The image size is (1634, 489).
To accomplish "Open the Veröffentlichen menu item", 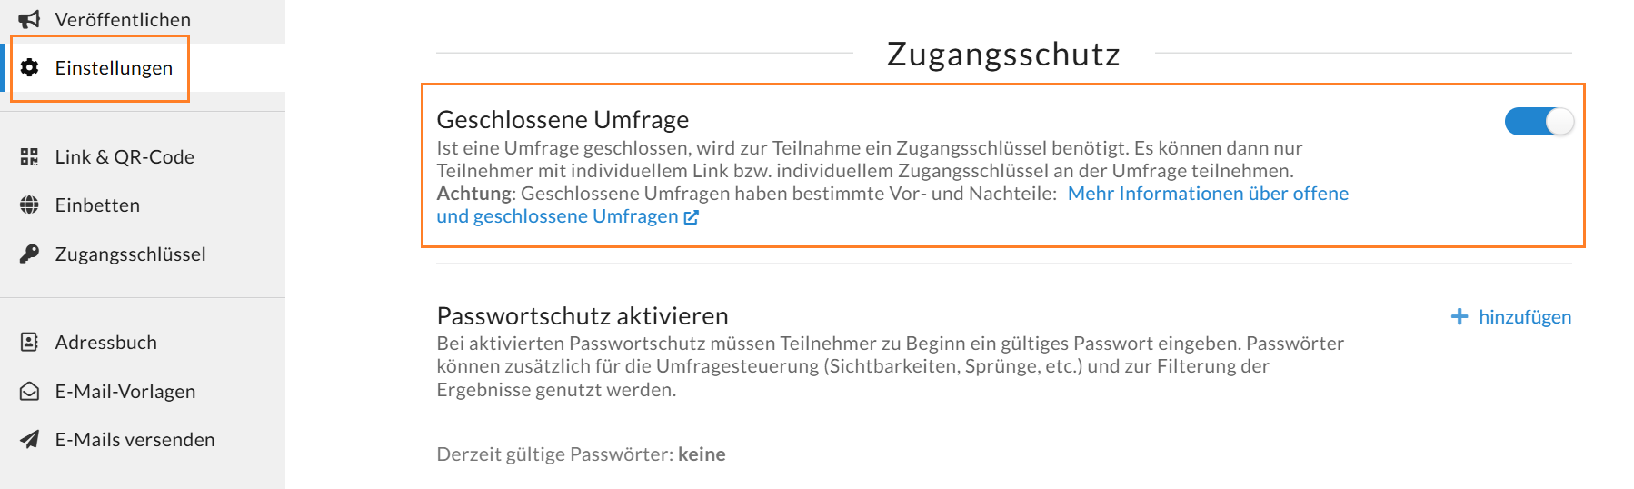I will coord(123,19).
